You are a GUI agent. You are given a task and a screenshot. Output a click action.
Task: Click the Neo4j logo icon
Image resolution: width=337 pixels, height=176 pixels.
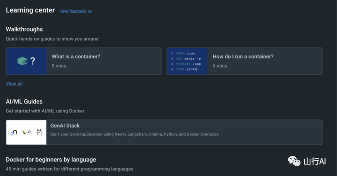14,133
